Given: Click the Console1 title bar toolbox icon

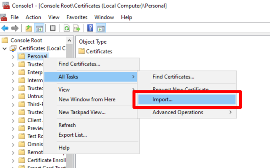Looking at the screenshot, I should [6, 5].
